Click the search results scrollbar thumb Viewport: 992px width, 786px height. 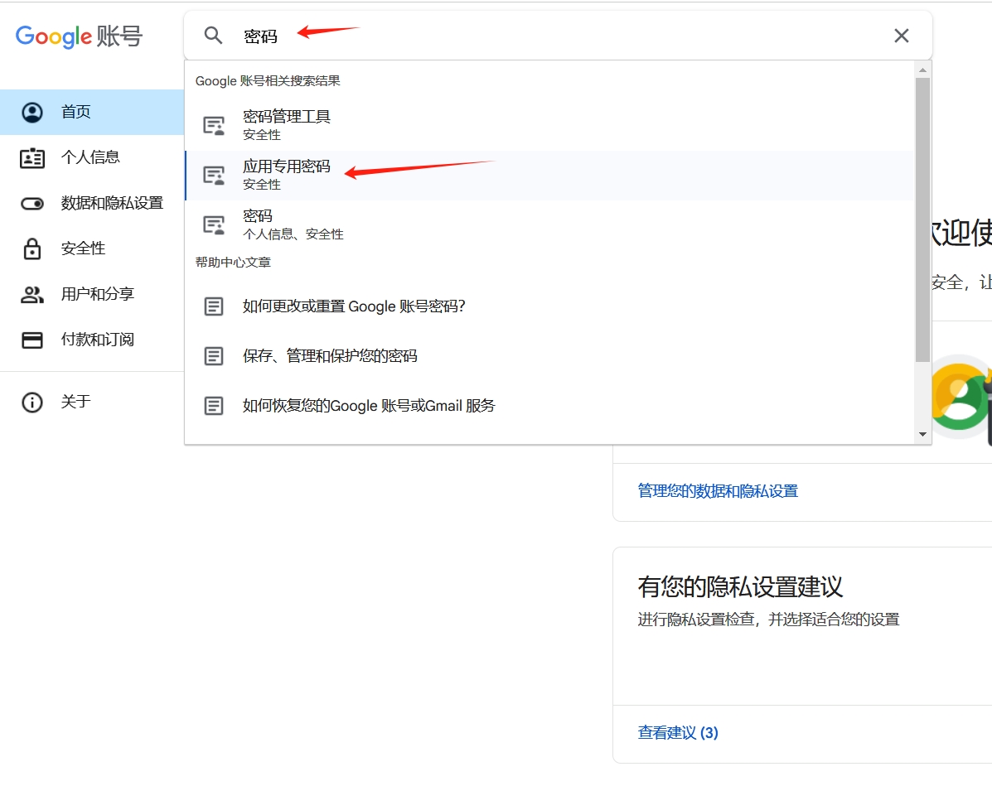[x=922, y=220]
